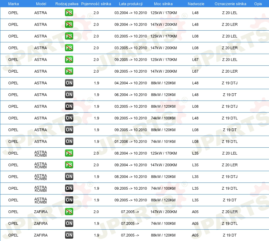Click the Lata produkcji column header

point(131,4)
